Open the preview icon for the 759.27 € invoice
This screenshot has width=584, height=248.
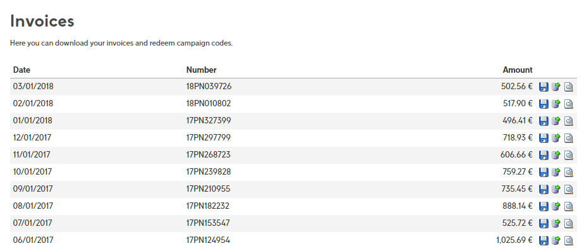[x=569, y=172]
